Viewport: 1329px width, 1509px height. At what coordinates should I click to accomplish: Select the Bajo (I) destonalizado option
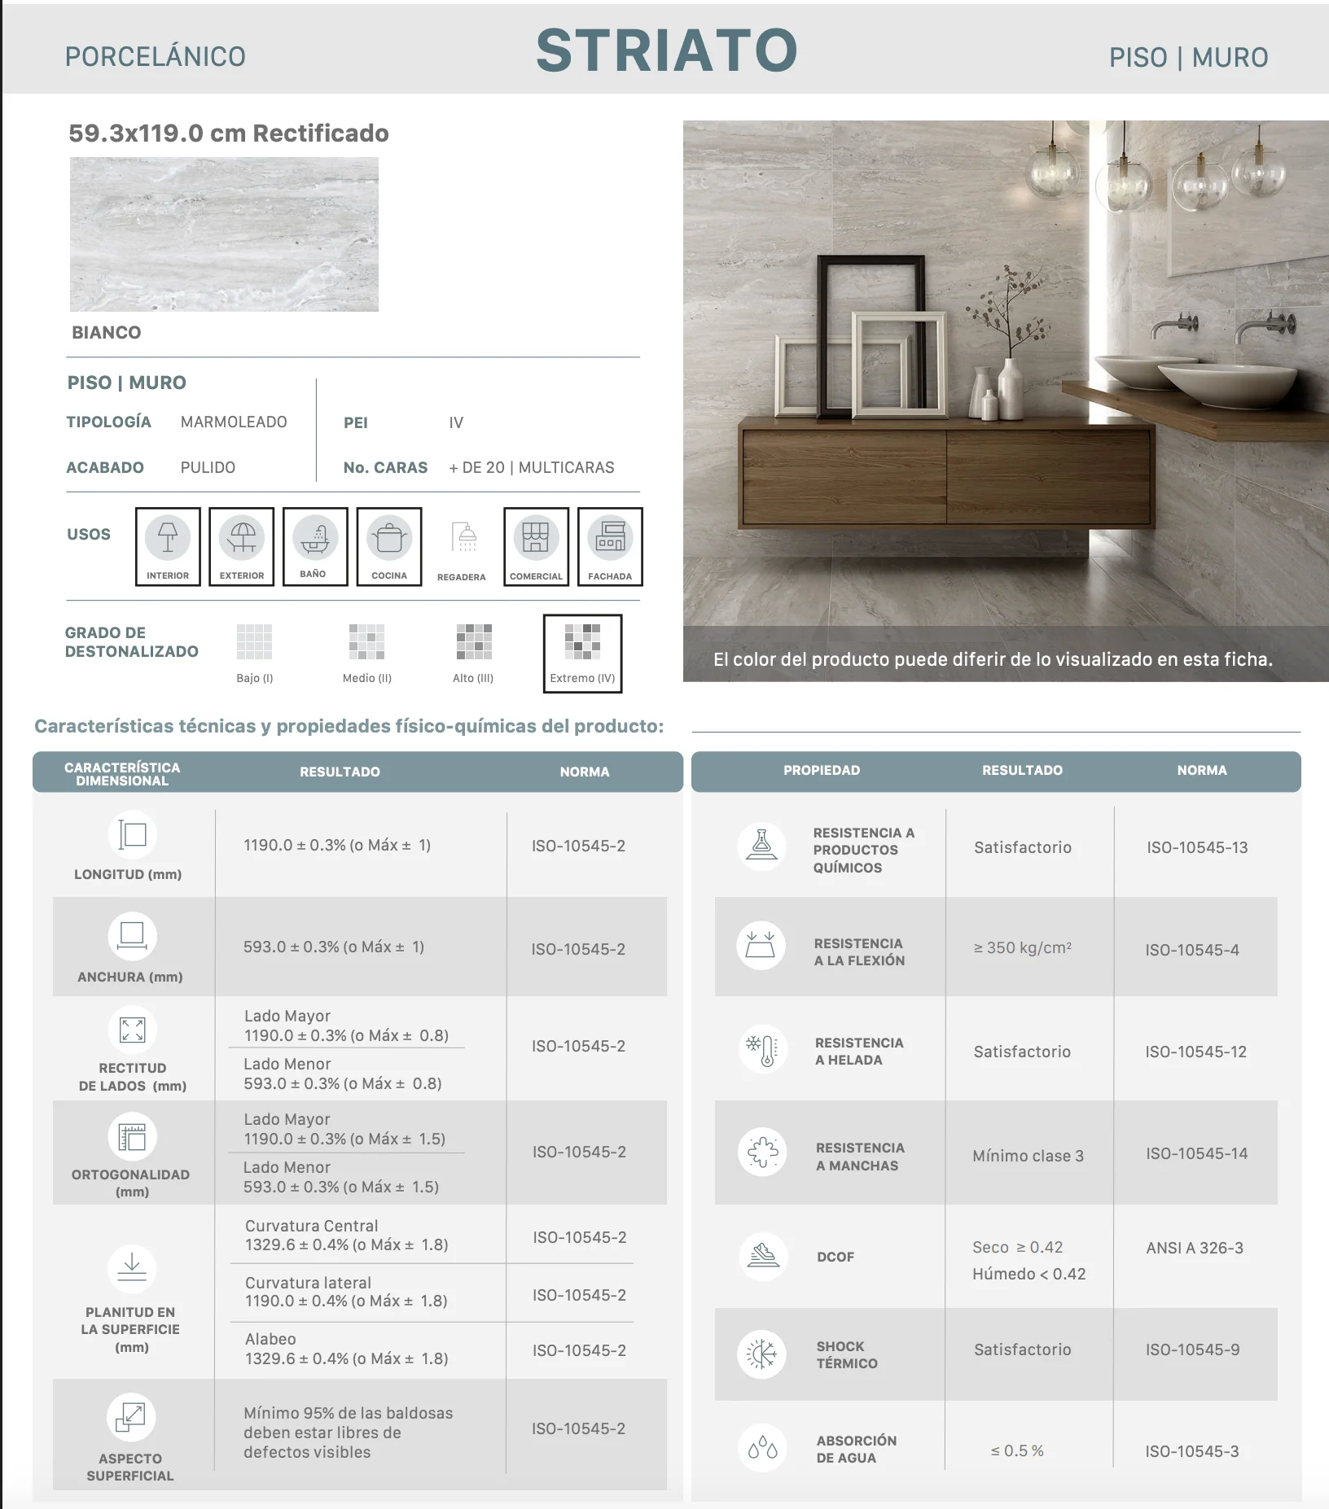pyautogui.click(x=255, y=654)
